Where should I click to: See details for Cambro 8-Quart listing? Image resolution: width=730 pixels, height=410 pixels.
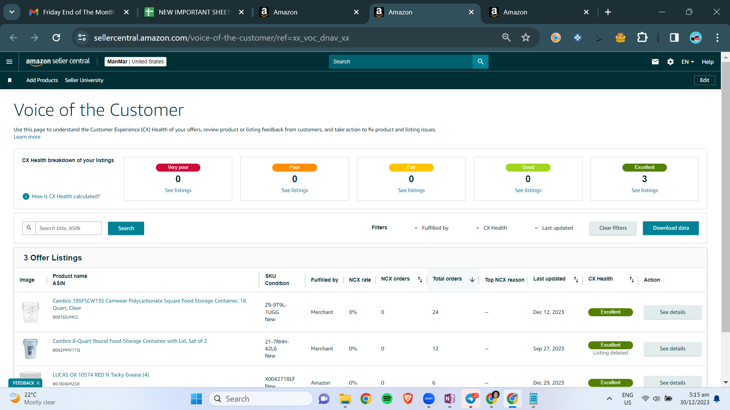click(673, 348)
